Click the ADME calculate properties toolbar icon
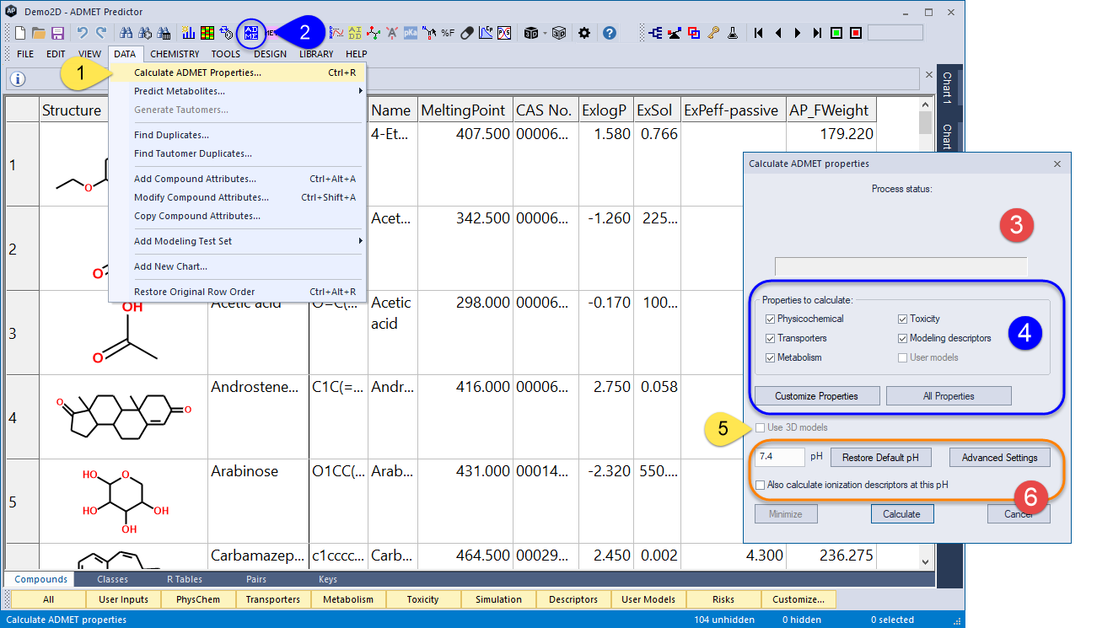The image size is (1113, 628). pos(251,33)
